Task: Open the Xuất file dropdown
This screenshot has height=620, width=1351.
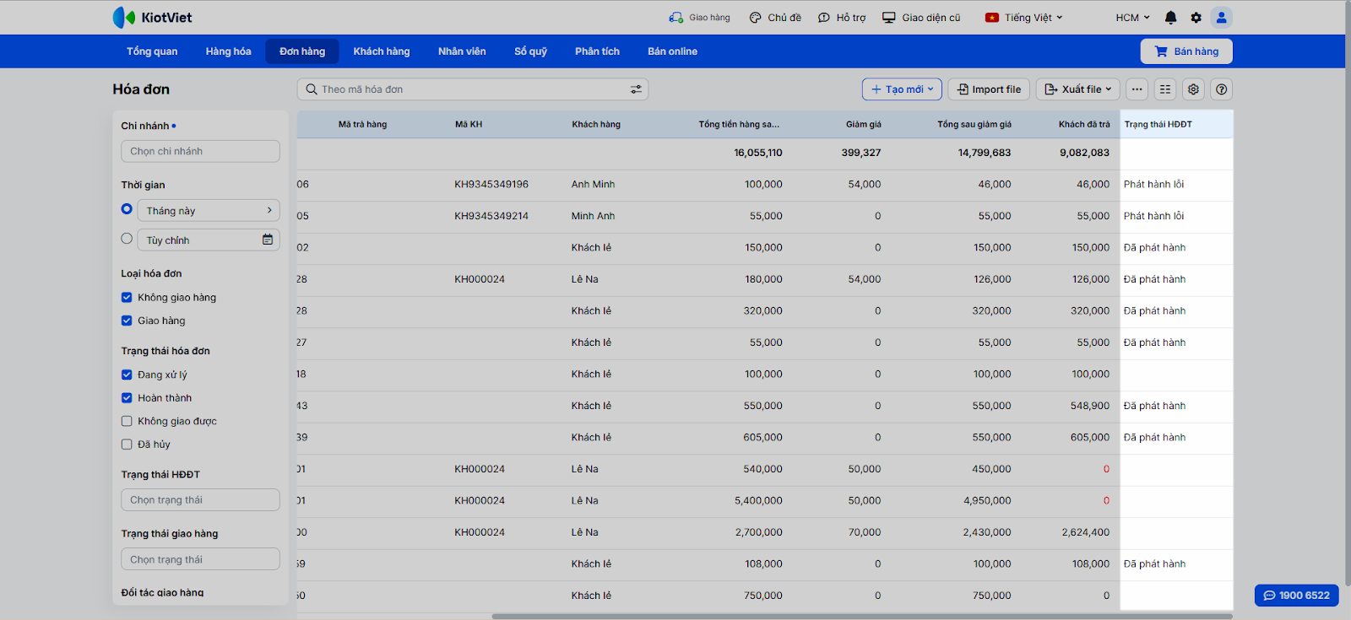Action: point(1078,89)
